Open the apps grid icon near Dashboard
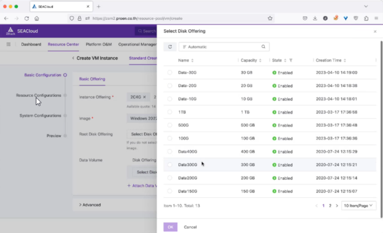 [x=8, y=44]
